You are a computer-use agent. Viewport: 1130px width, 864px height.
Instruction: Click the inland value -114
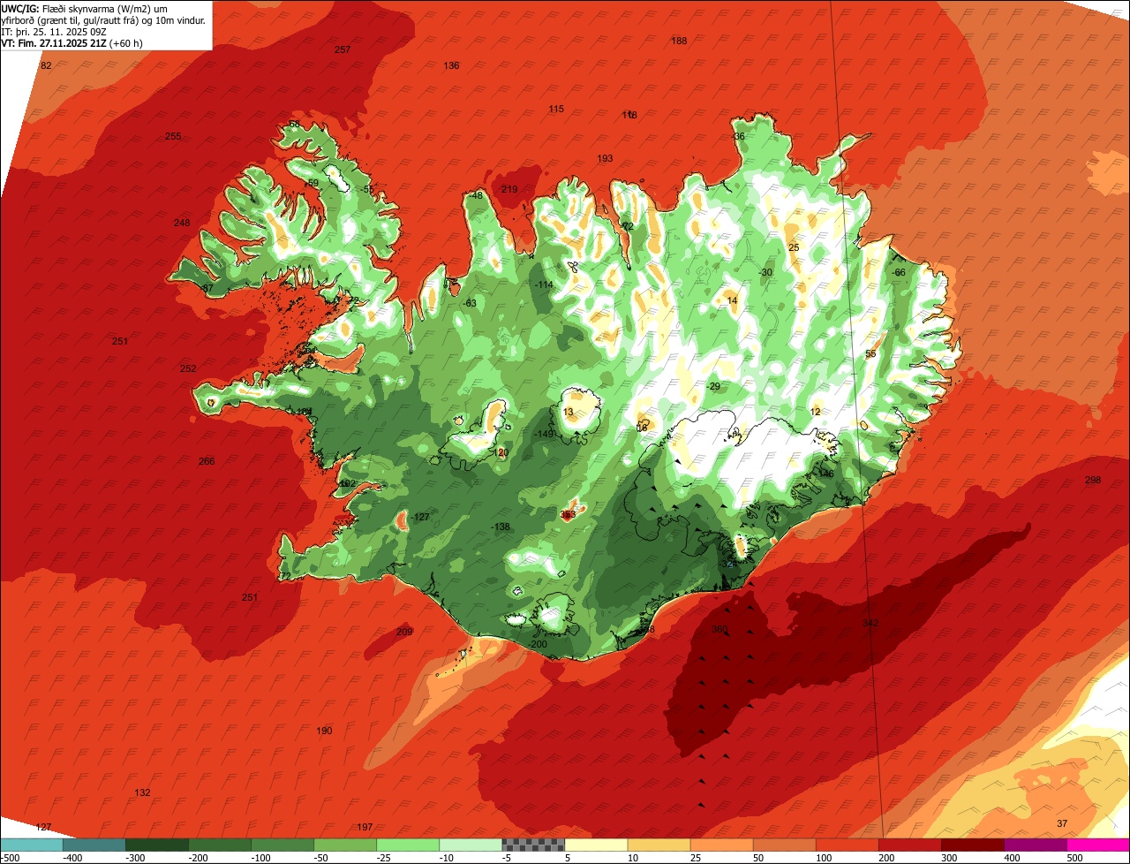click(x=544, y=284)
